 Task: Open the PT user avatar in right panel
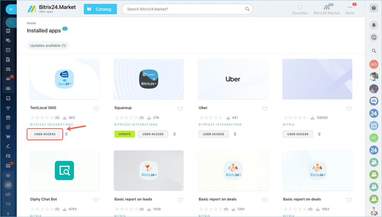click(374, 138)
